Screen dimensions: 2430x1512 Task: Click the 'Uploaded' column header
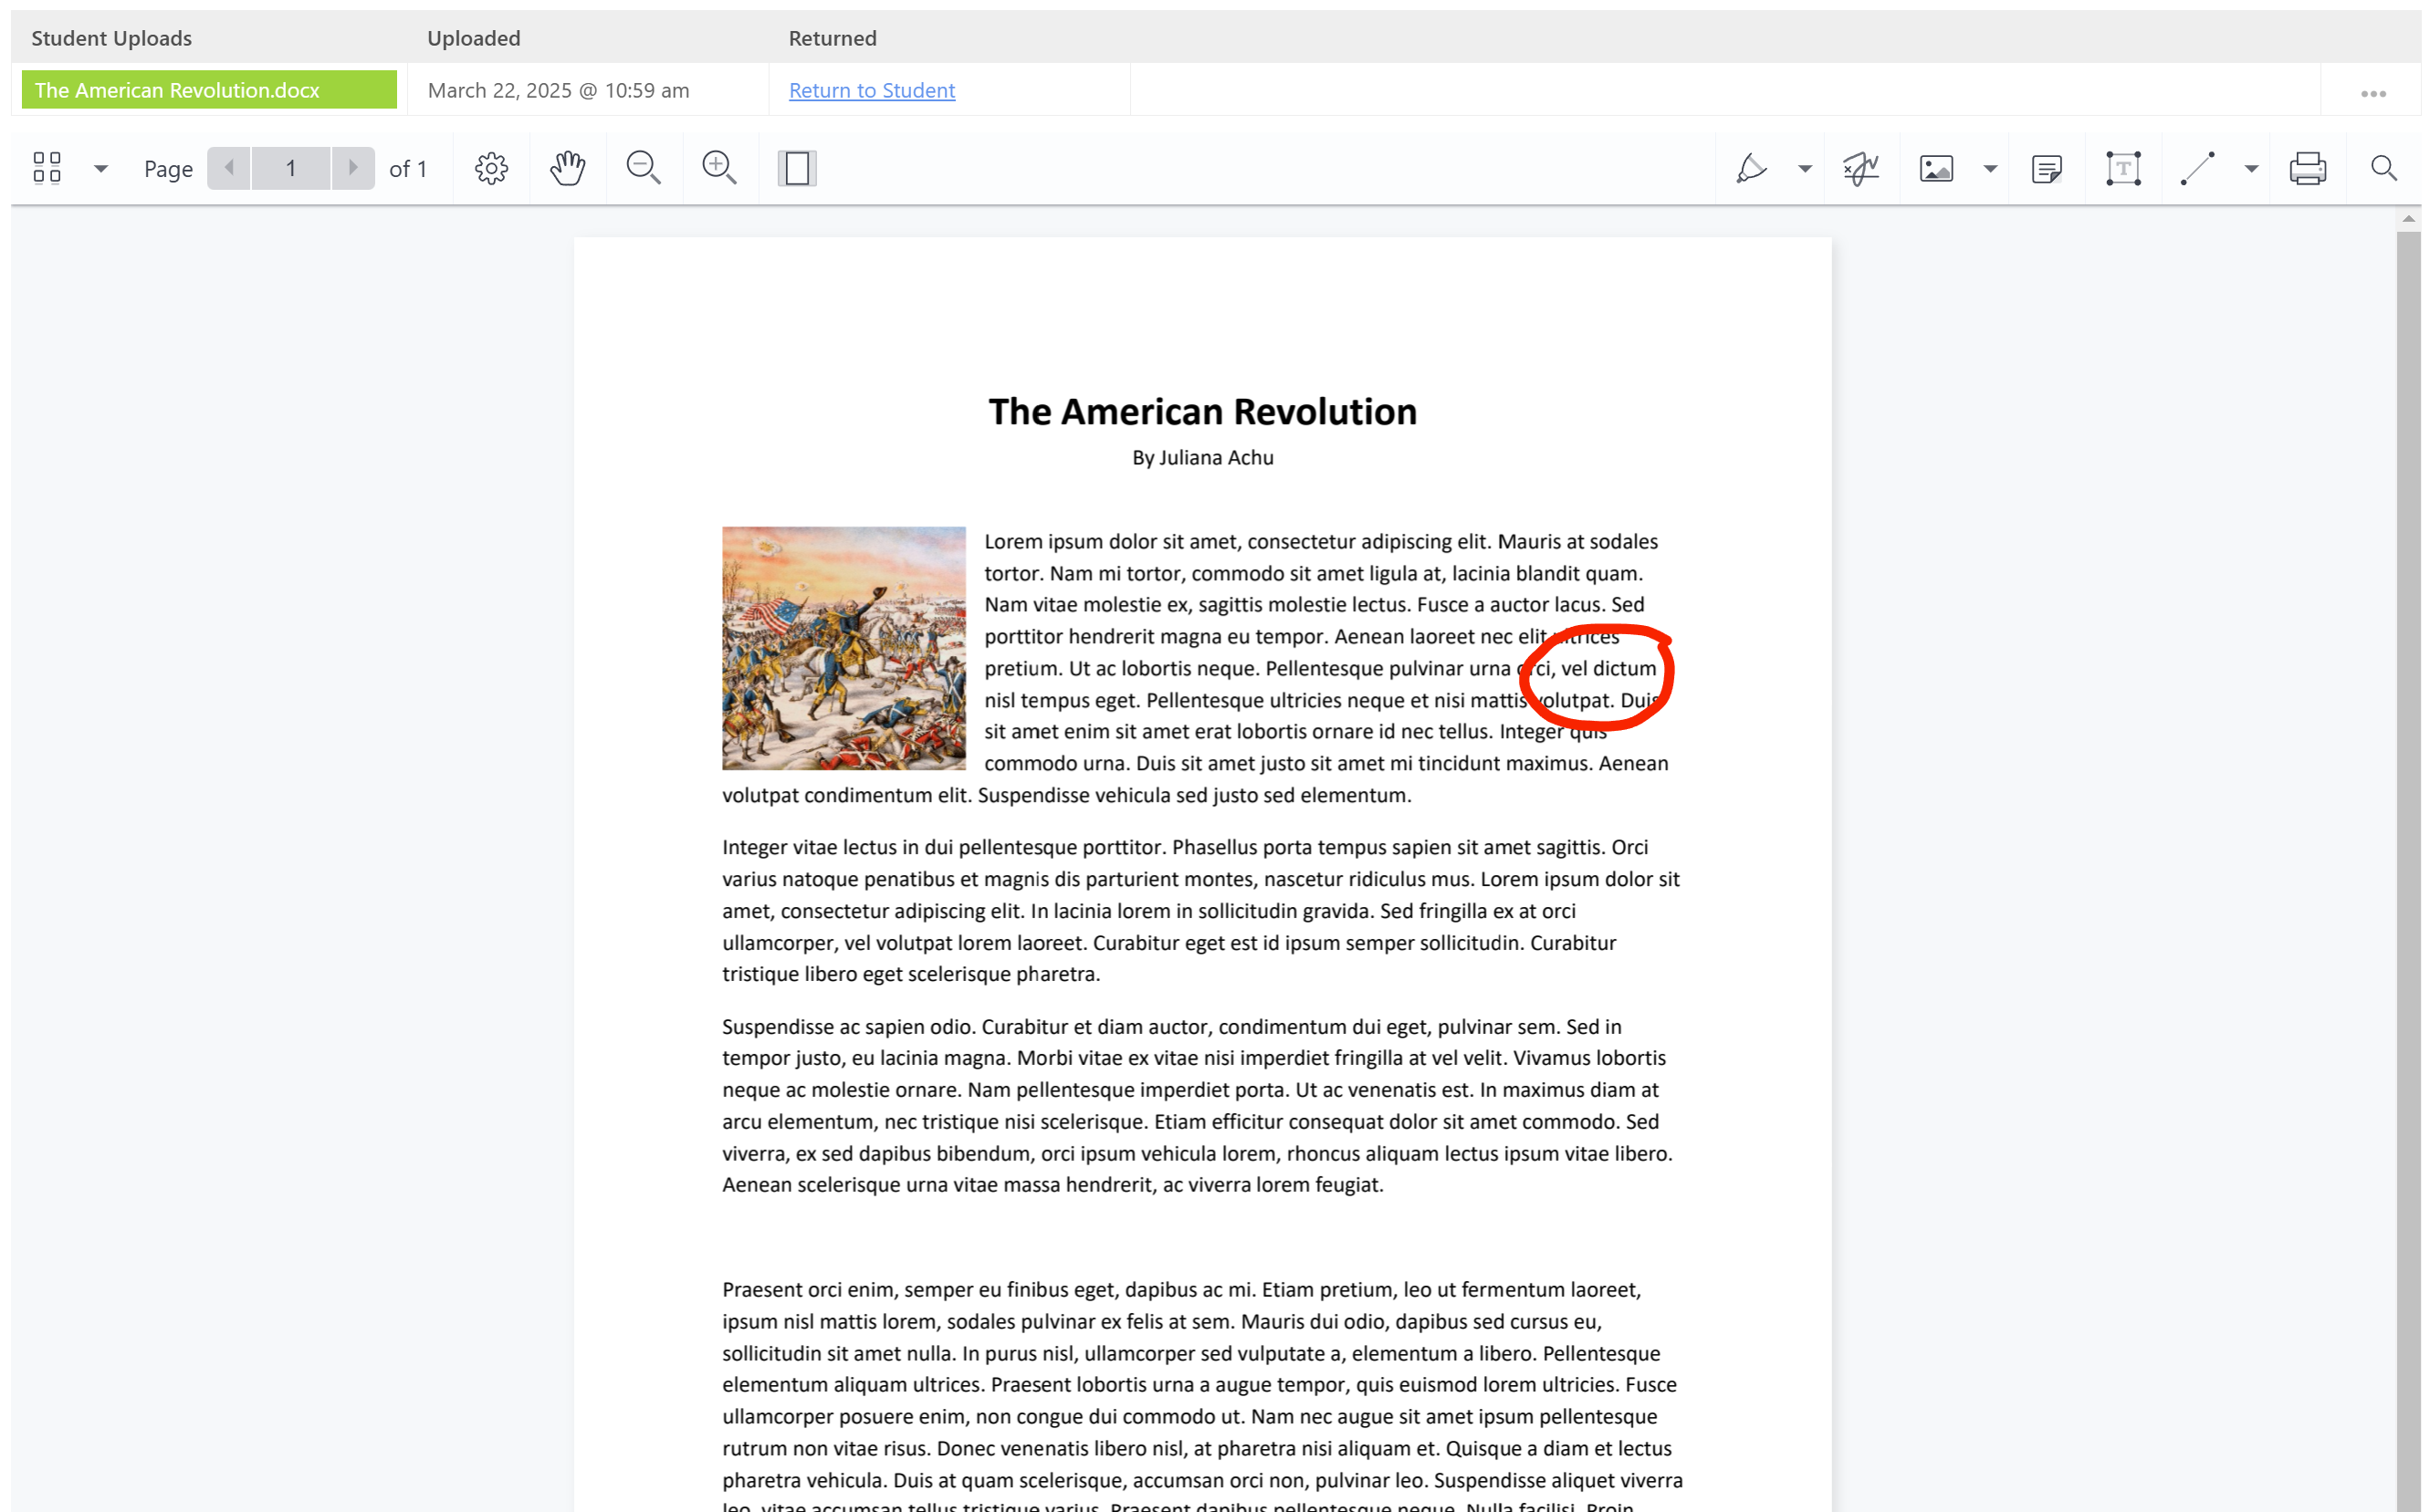coord(473,38)
